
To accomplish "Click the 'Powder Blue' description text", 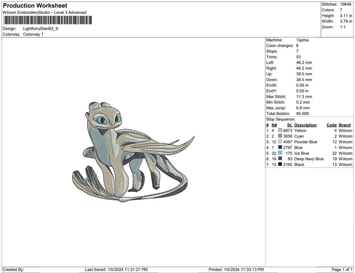I will tap(306, 142).
